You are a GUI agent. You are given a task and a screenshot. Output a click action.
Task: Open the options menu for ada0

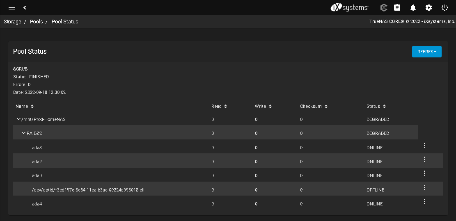pyautogui.click(x=424, y=173)
